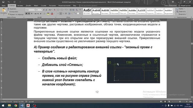Collapse the ribbon with the chevron
Image resolution: width=193 pixels, height=108 pixels.
click(191, 17)
